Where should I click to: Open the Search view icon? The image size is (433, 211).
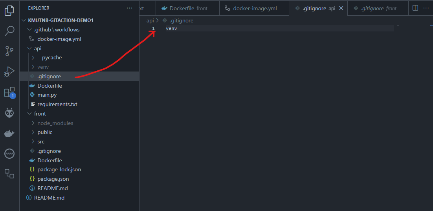(x=9, y=31)
